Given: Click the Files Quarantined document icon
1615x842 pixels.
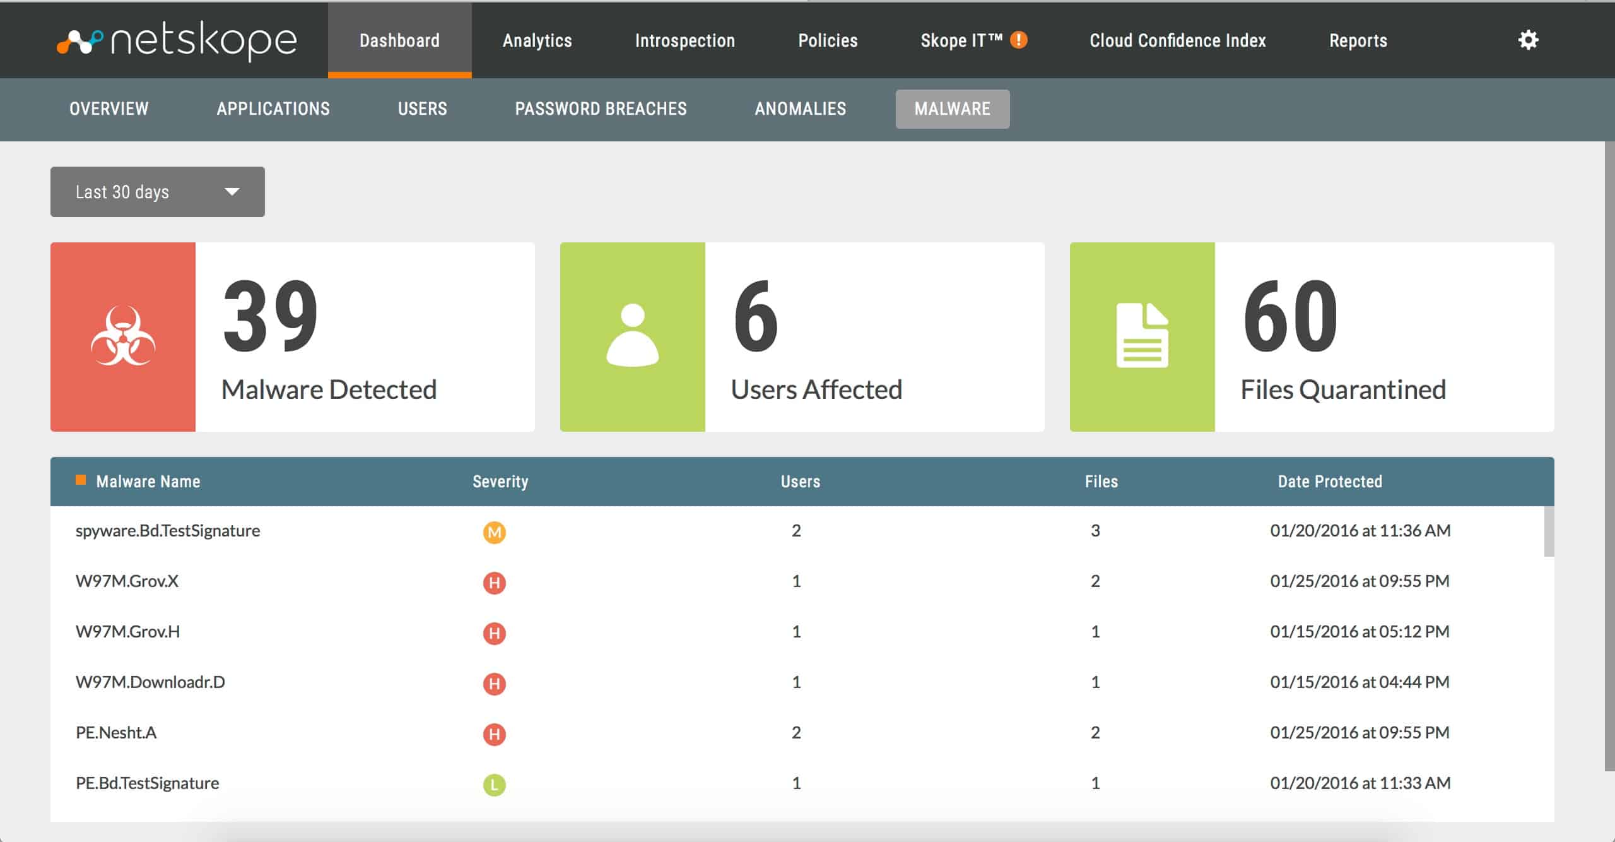Looking at the screenshot, I should click(1142, 336).
